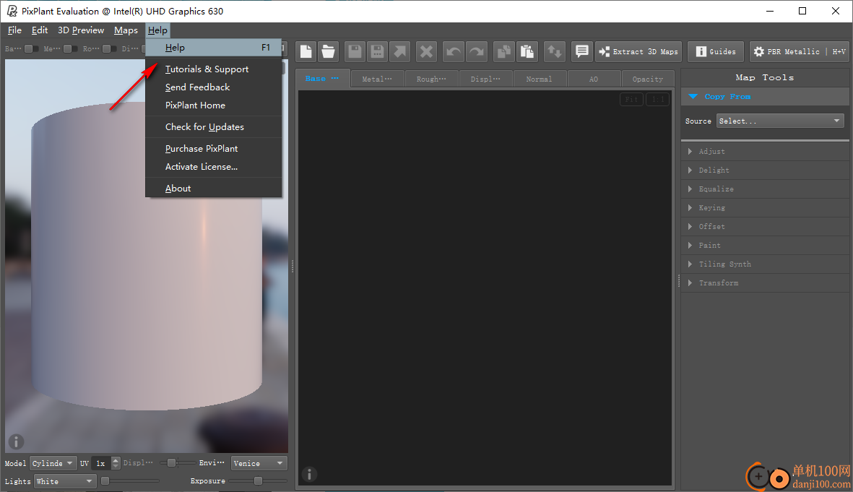
Task: Switch to the Normal map tab
Action: click(x=539, y=79)
